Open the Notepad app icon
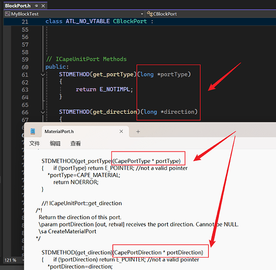Screen dimensions: 276x270 tap(33, 131)
